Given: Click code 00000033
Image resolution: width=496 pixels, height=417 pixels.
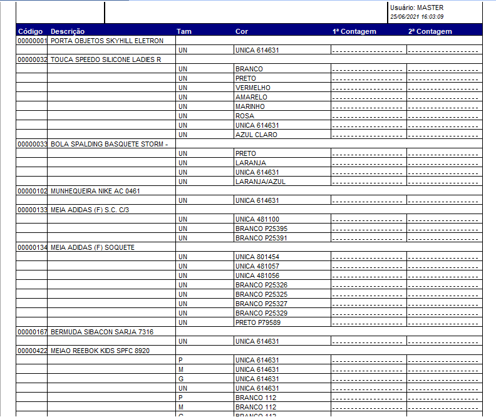Looking at the screenshot, I should pos(32,144).
